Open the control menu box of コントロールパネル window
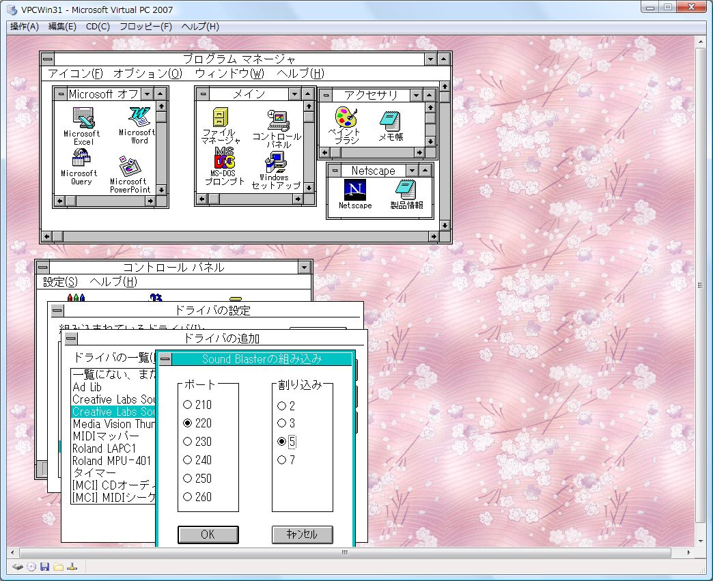 click(43, 268)
